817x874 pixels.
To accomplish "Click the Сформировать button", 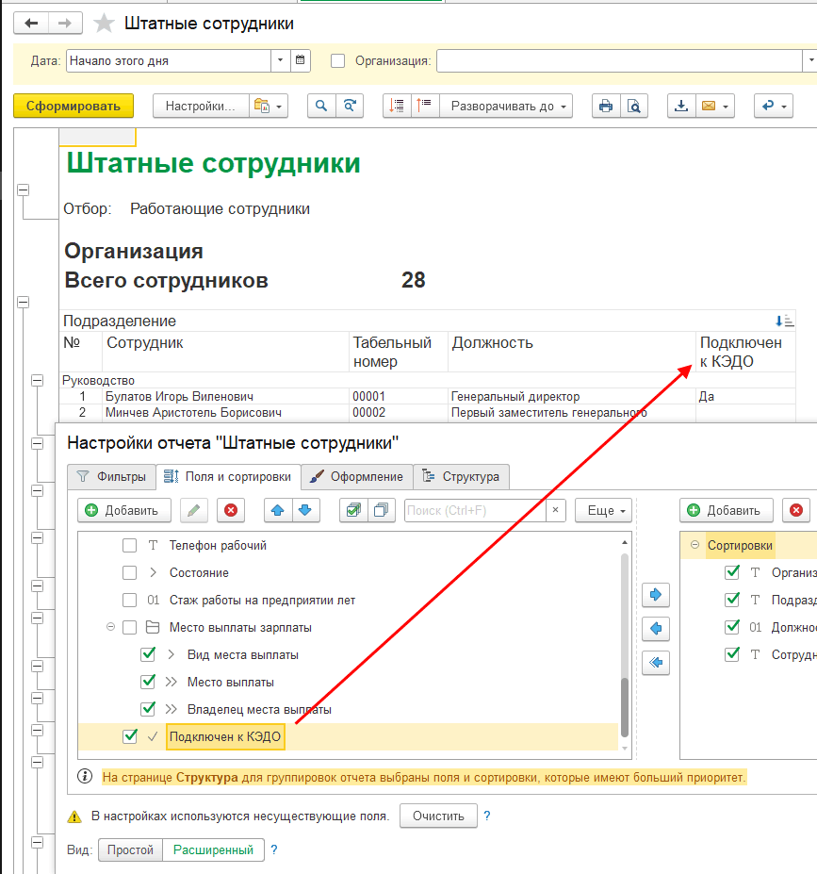I will pos(73,106).
